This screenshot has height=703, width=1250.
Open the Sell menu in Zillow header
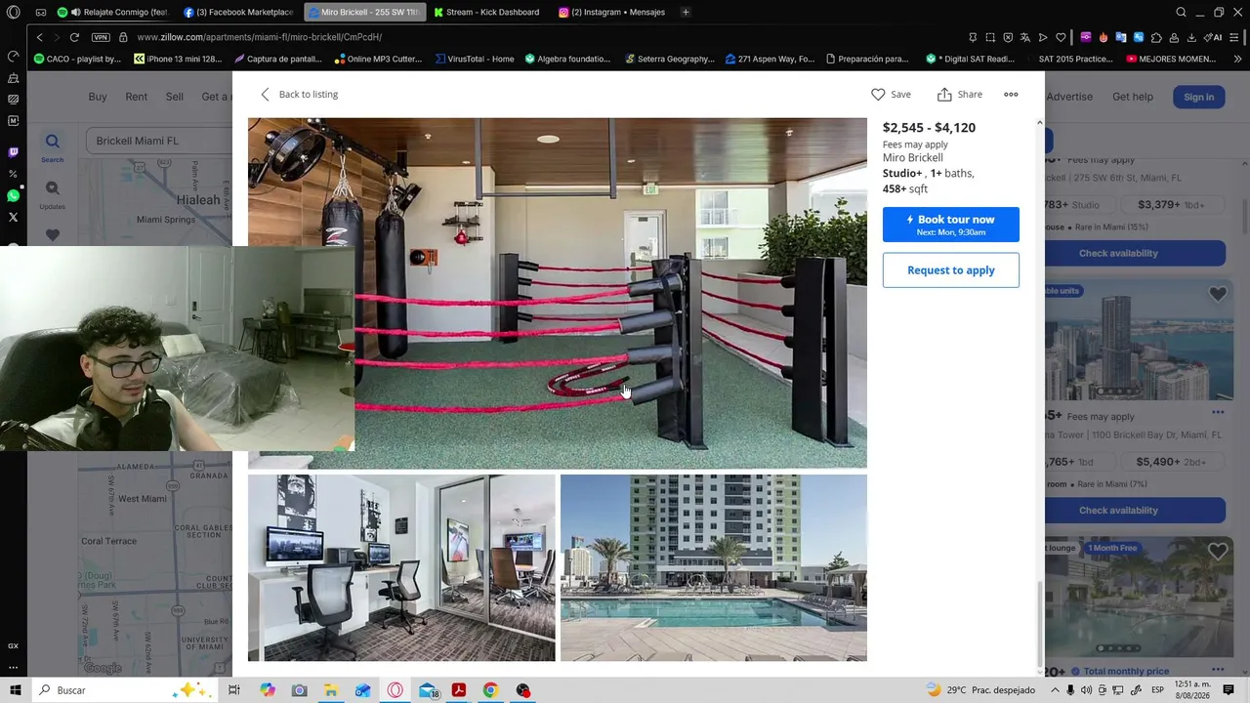pos(175,97)
